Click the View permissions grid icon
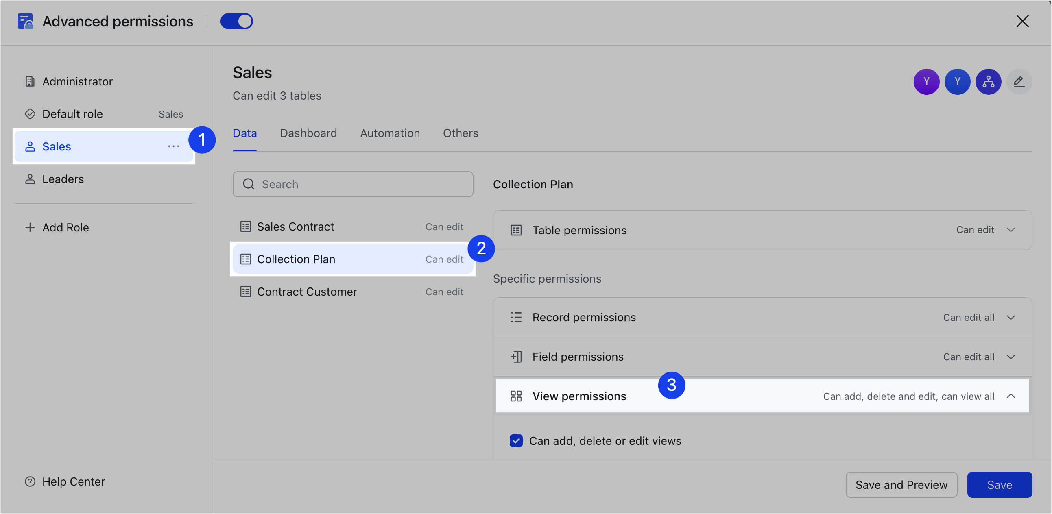This screenshot has height=514, width=1052. [x=516, y=396]
